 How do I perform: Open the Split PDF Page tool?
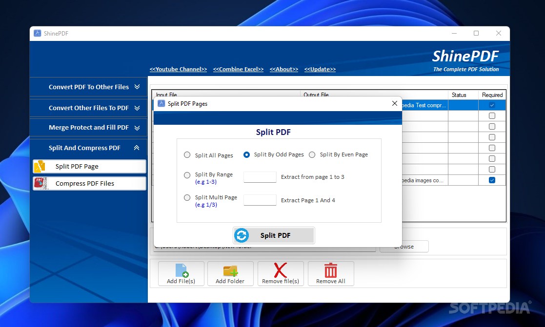[89, 166]
